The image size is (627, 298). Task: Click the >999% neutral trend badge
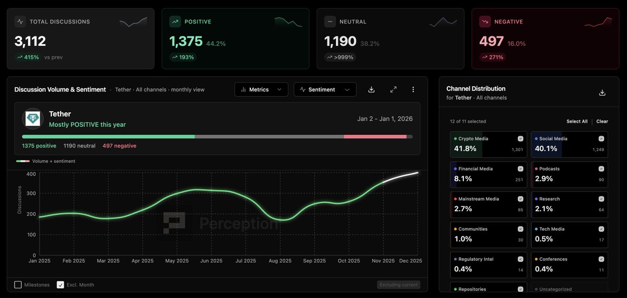point(340,57)
